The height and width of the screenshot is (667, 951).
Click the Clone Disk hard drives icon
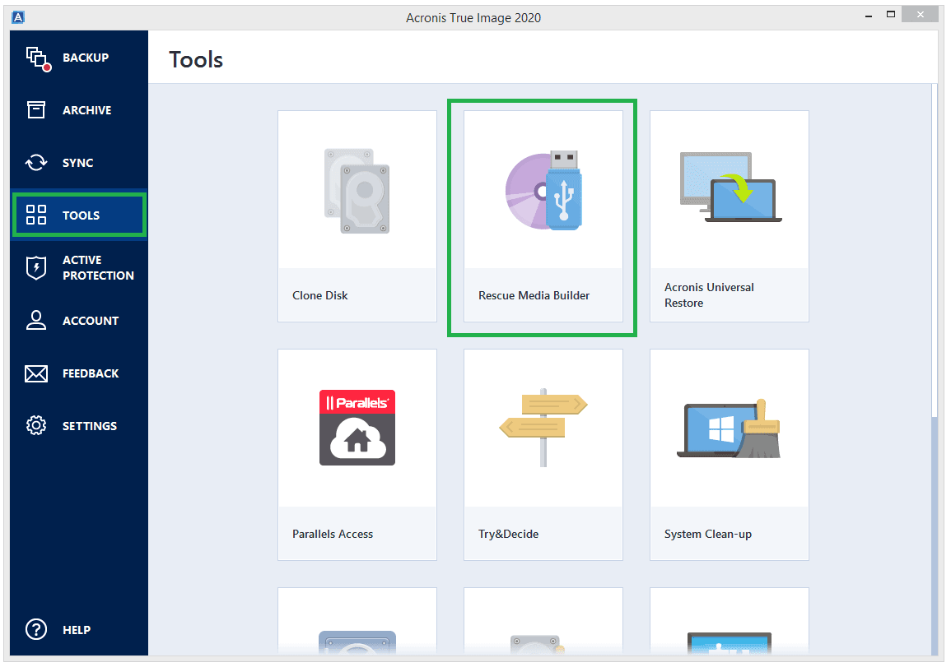tap(357, 191)
